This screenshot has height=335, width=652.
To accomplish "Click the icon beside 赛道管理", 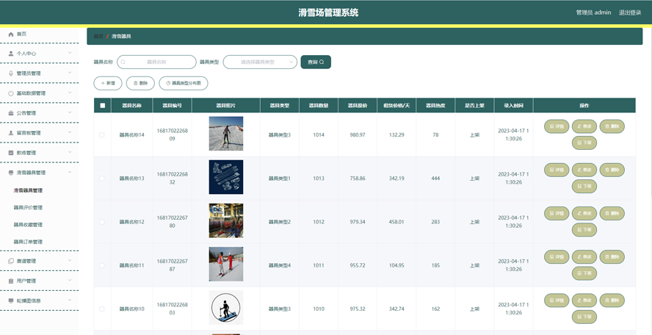I will click(x=11, y=262).
